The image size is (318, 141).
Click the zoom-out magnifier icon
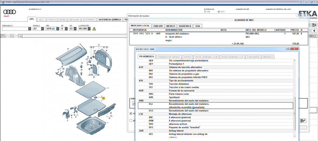[x=8, y=36]
